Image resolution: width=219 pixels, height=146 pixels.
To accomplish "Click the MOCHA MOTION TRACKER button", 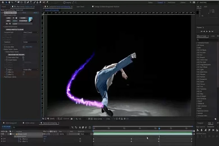I will click(x=16, y=55).
